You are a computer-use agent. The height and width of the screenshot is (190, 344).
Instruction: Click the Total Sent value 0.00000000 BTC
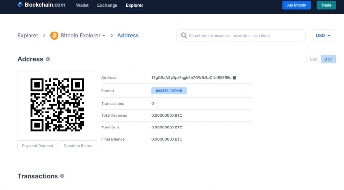coord(167,127)
